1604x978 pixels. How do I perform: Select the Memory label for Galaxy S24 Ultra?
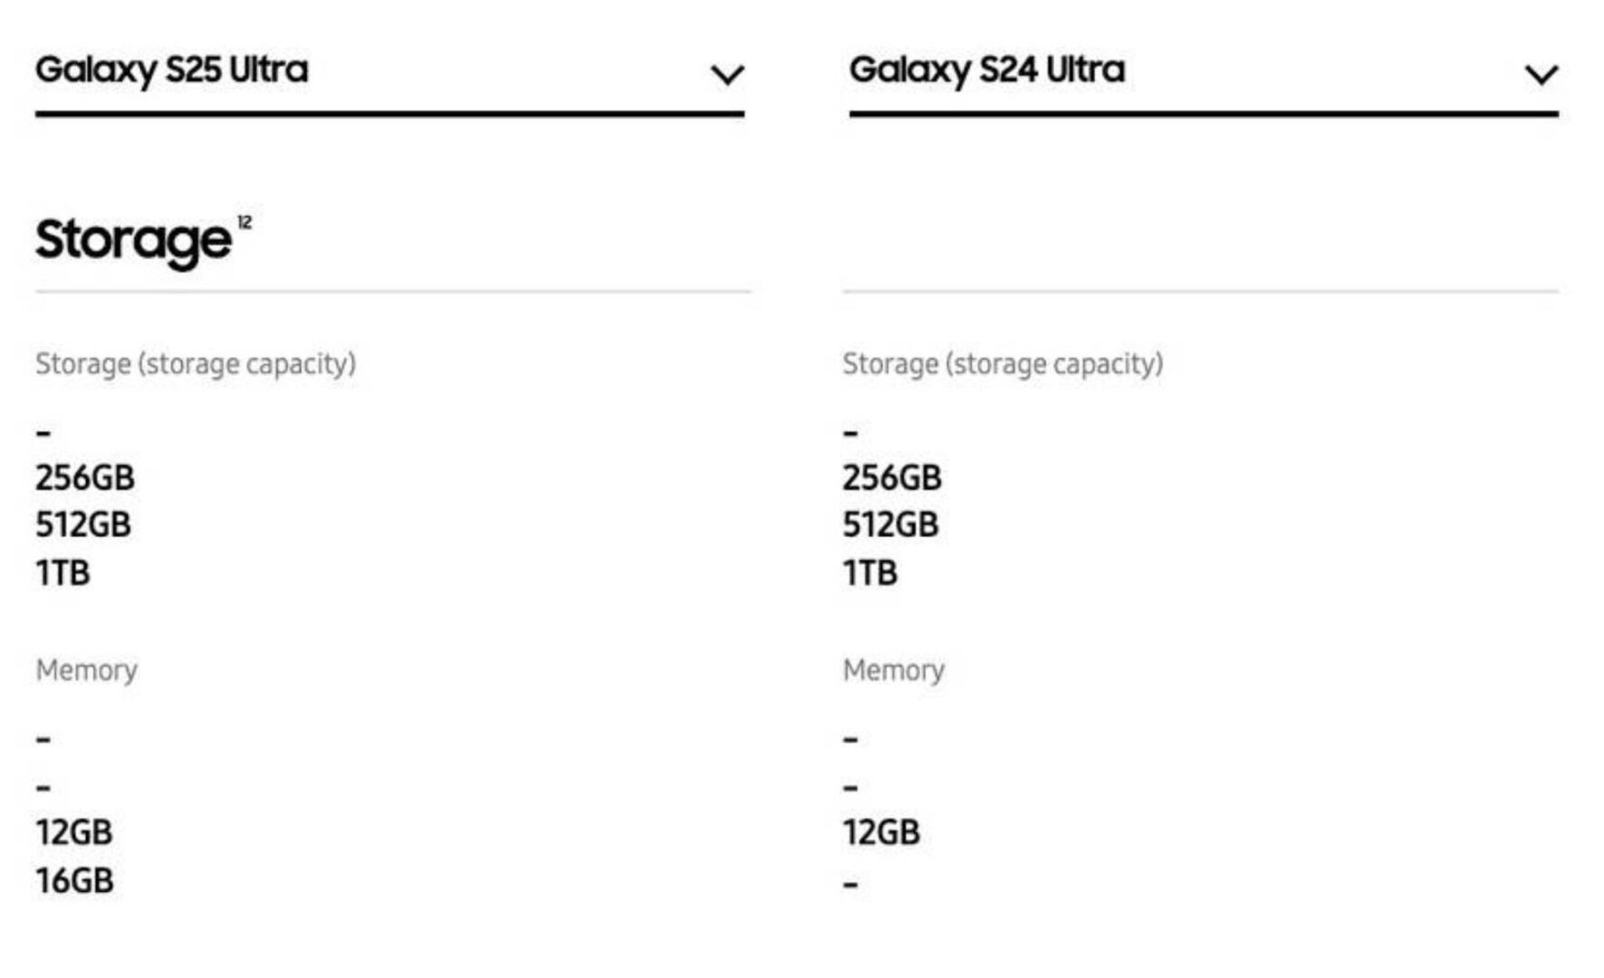tap(893, 670)
